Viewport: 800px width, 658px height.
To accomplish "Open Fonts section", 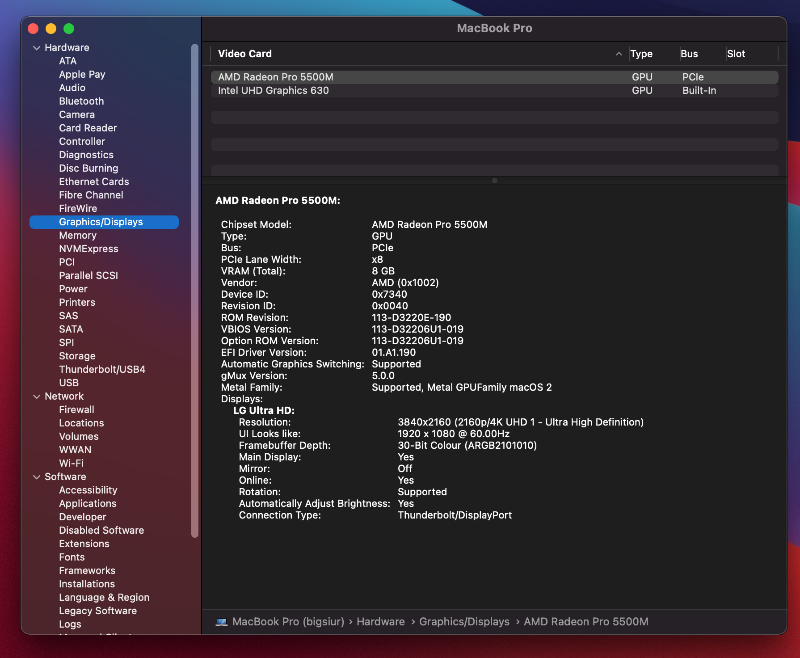I will click(72, 557).
